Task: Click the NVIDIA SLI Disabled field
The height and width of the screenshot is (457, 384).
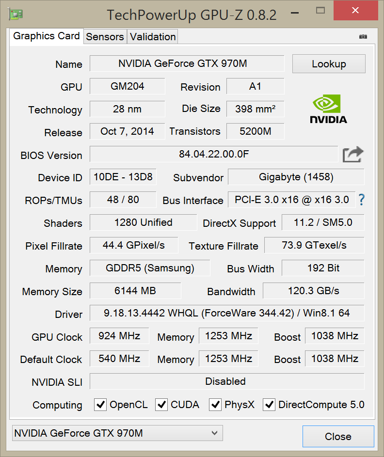Action: [227, 381]
